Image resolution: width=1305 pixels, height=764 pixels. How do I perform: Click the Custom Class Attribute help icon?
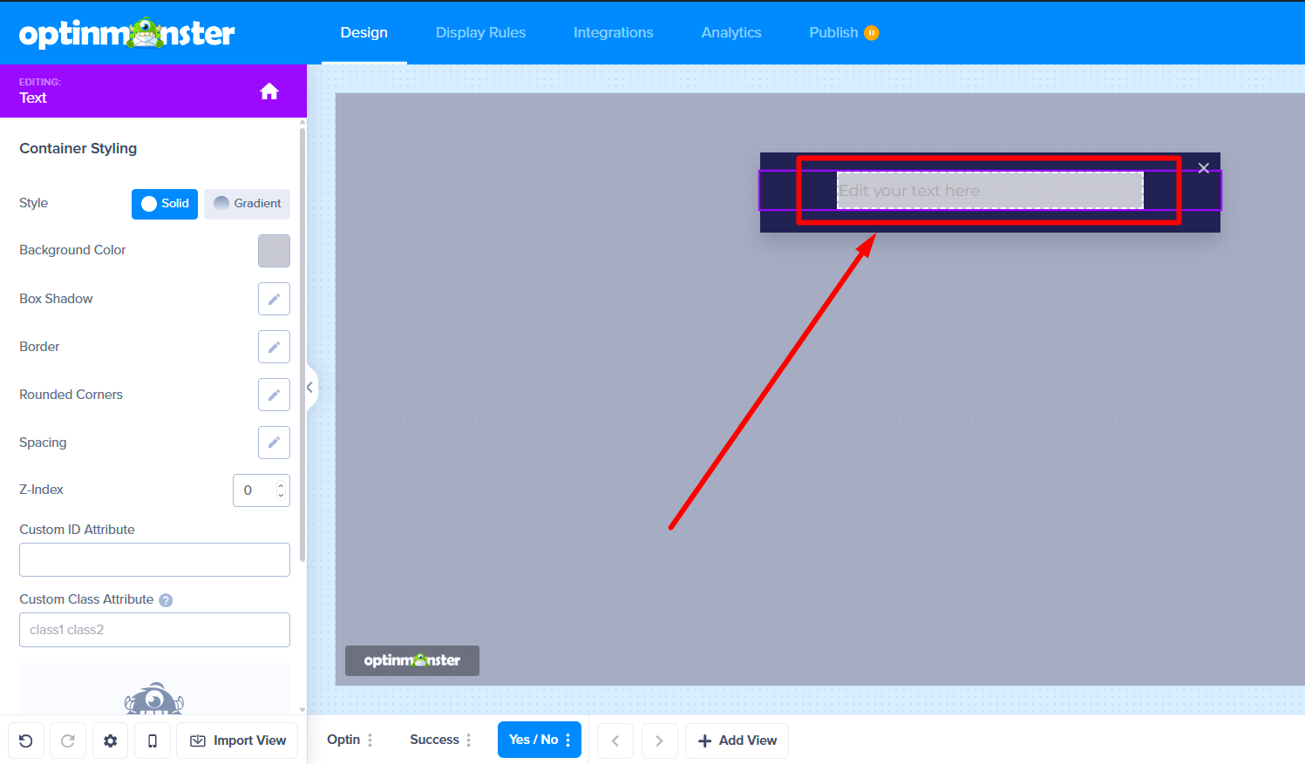[x=166, y=600]
